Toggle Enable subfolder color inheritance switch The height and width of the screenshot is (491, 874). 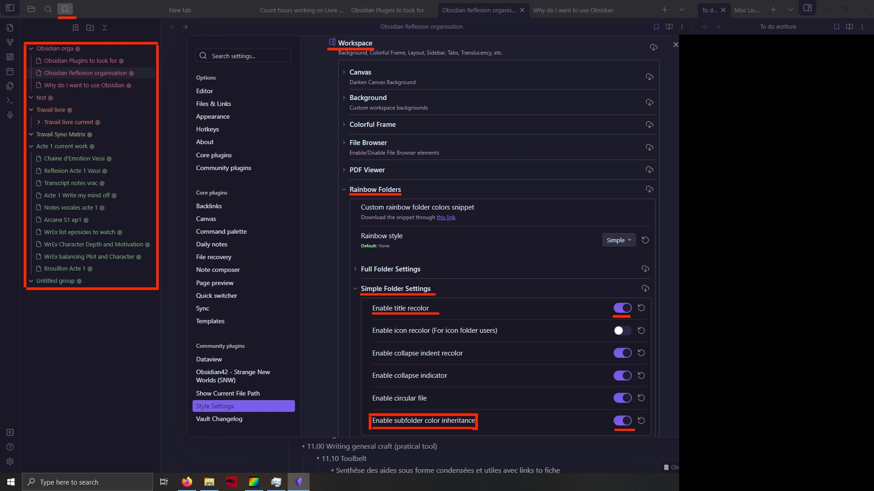[622, 421]
